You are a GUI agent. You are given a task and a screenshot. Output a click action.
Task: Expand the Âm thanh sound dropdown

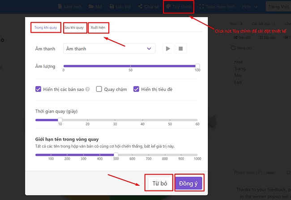click(x=108, y=49)
